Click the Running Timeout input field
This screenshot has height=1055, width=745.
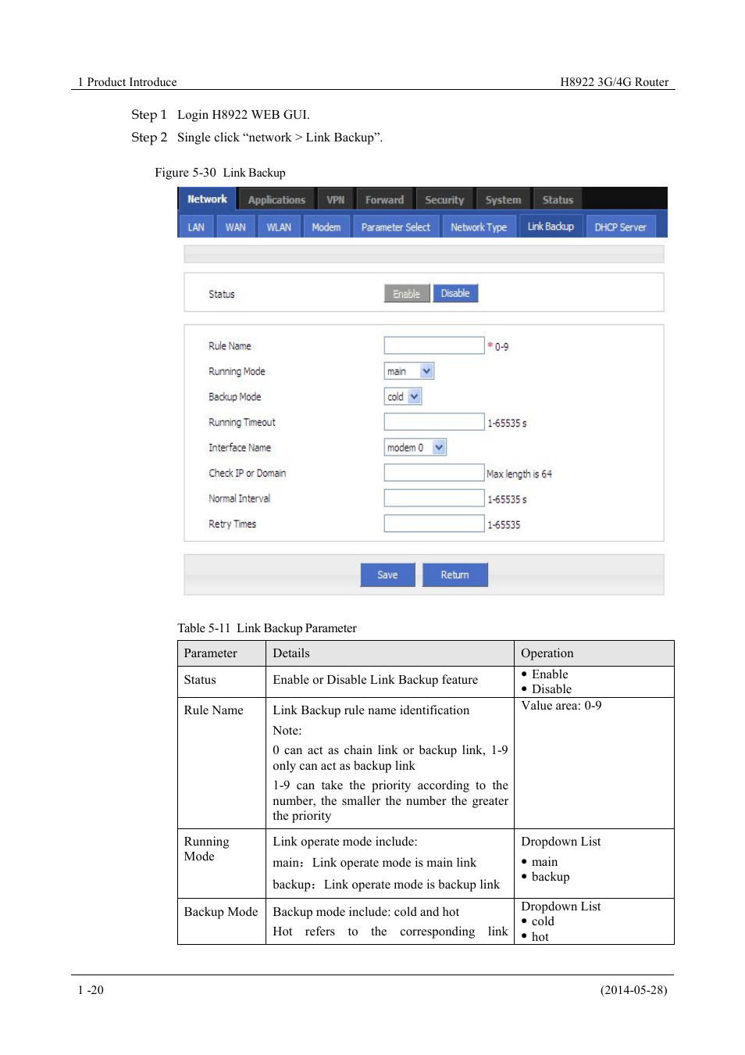(x=434, y=422)
